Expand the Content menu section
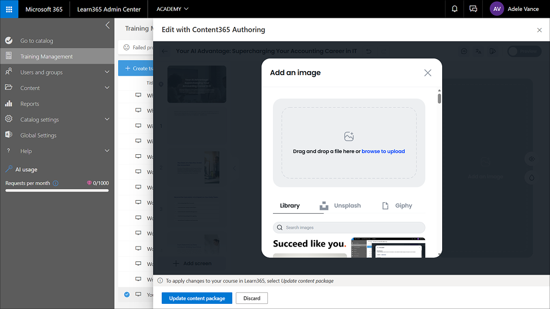 point(107,88)
